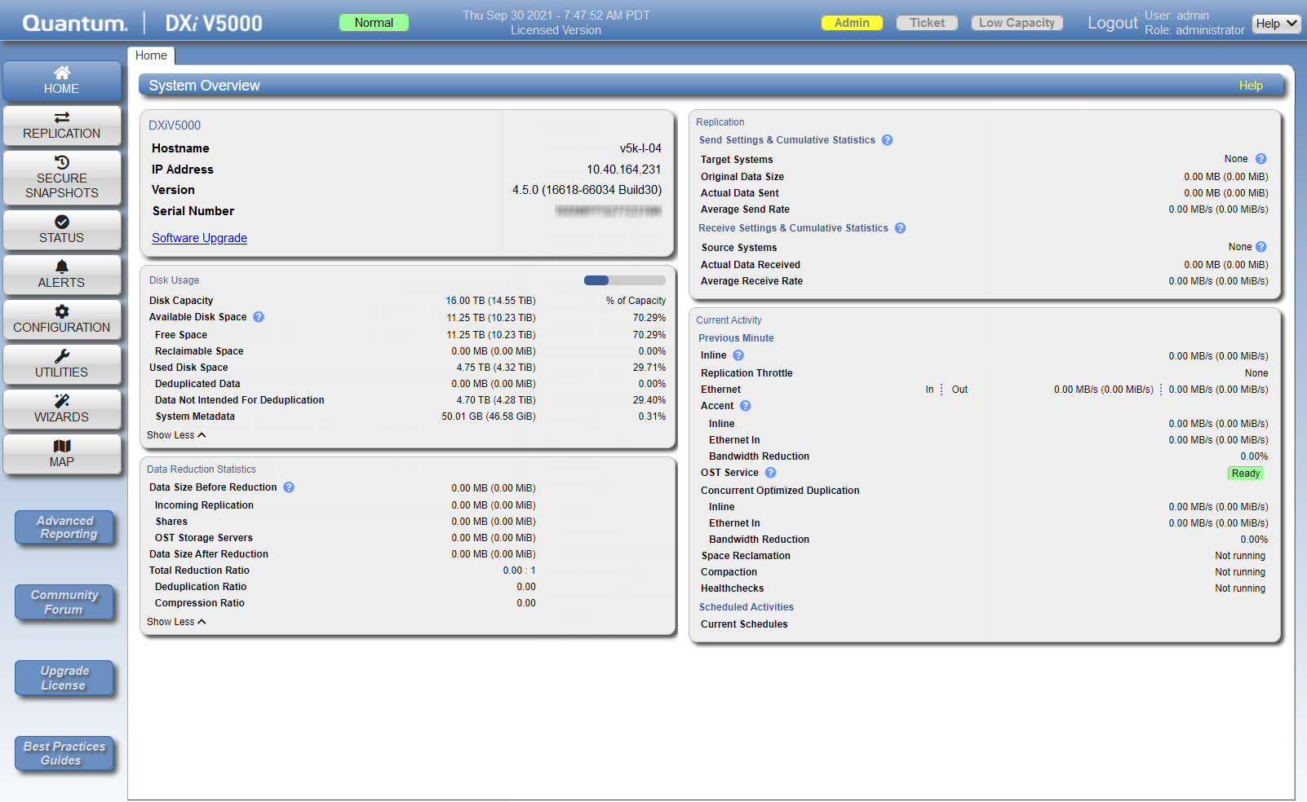Open Alerts using the bell icon
This screenshot has width=1307, height=802.
point(62,267)
